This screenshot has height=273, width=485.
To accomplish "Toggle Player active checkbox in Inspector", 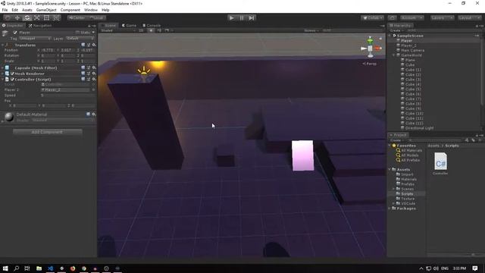I will (15, 33).
